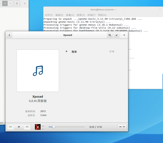Image resolution: width=163 pixels, height=143 pixels.
Task: Click the 总时长 label
Action: 31,115
